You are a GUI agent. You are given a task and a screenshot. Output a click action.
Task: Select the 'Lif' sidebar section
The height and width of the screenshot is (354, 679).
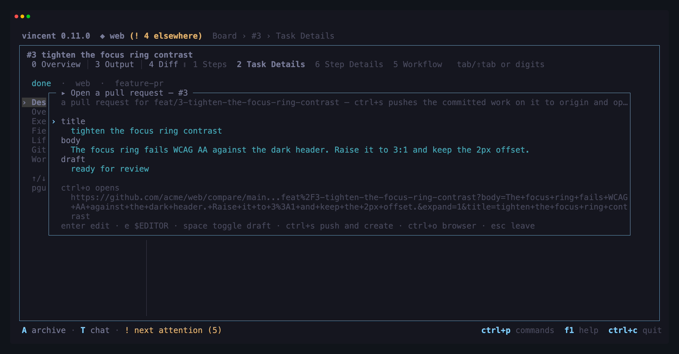click(39, 140)
